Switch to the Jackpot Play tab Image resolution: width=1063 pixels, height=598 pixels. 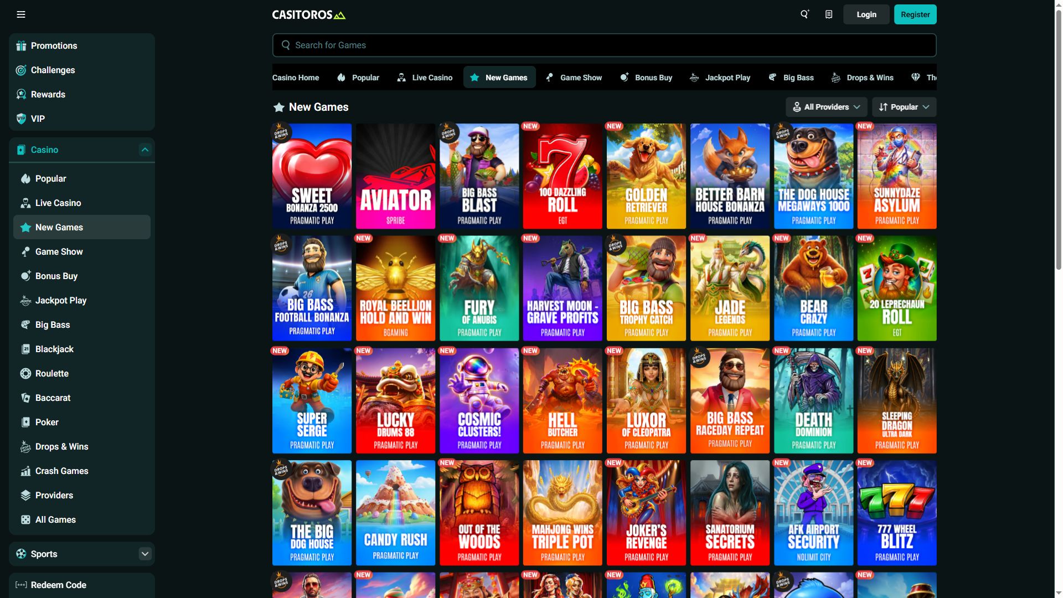[720, 78]
